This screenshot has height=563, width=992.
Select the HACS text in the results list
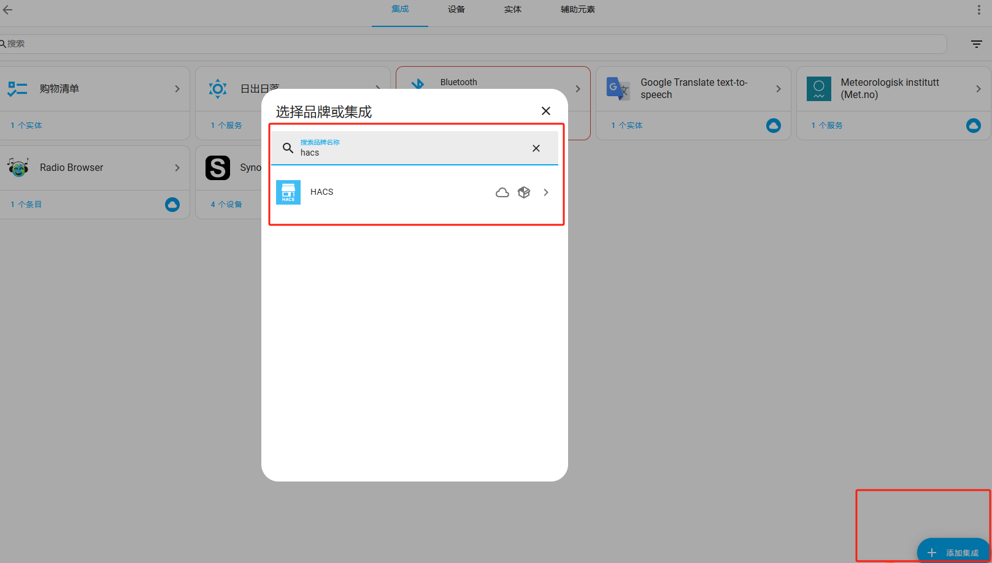[x=322, y=192]
